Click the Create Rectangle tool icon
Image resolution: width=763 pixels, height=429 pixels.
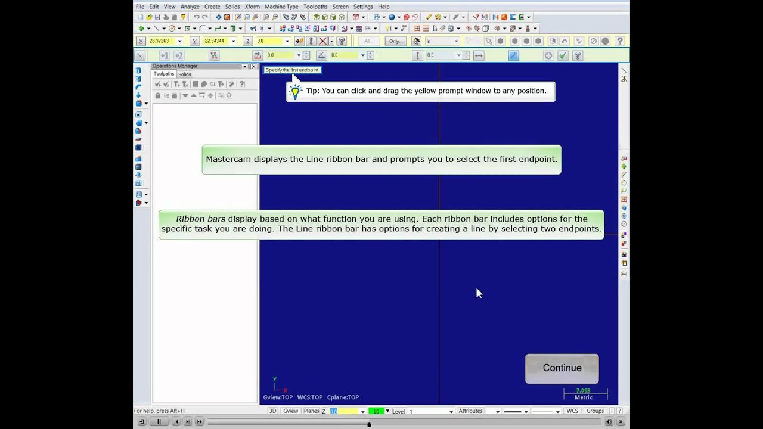click(x=187, y=28)
